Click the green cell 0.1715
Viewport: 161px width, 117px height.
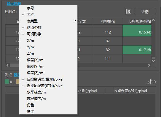[137, 50]
